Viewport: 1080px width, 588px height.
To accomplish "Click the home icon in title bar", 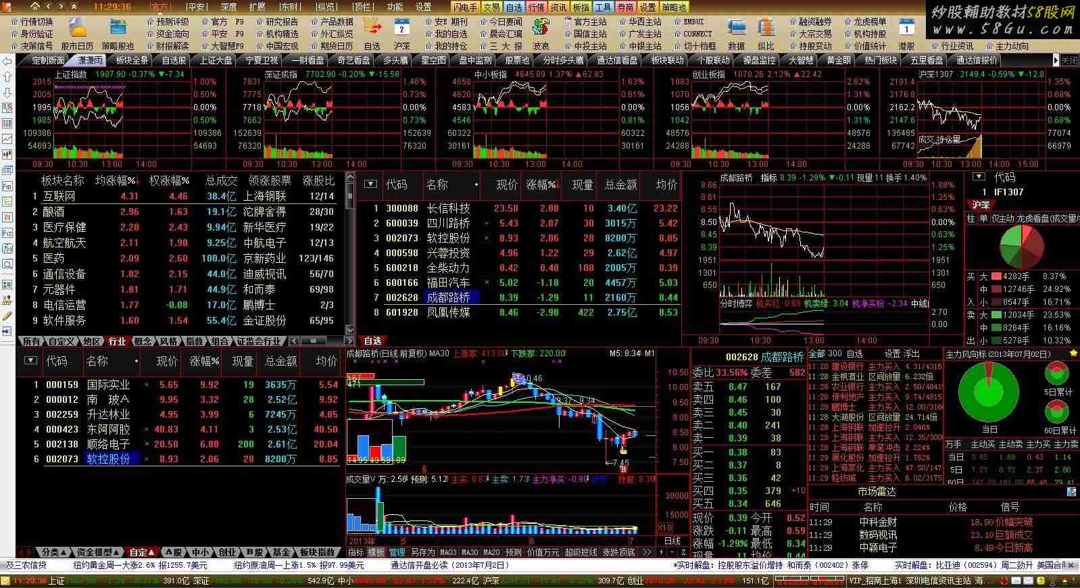I will [x=34, y=6].
